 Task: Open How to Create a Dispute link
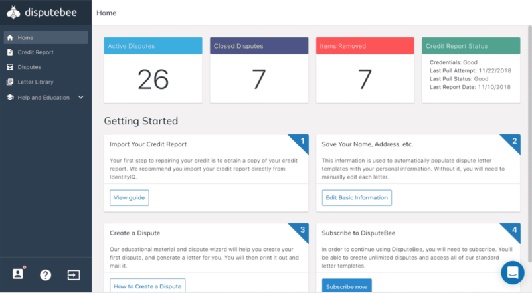click(x=147, y=286)
